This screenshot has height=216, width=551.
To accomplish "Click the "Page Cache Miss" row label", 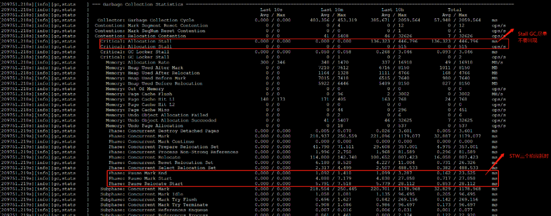I will coord(148,110).
